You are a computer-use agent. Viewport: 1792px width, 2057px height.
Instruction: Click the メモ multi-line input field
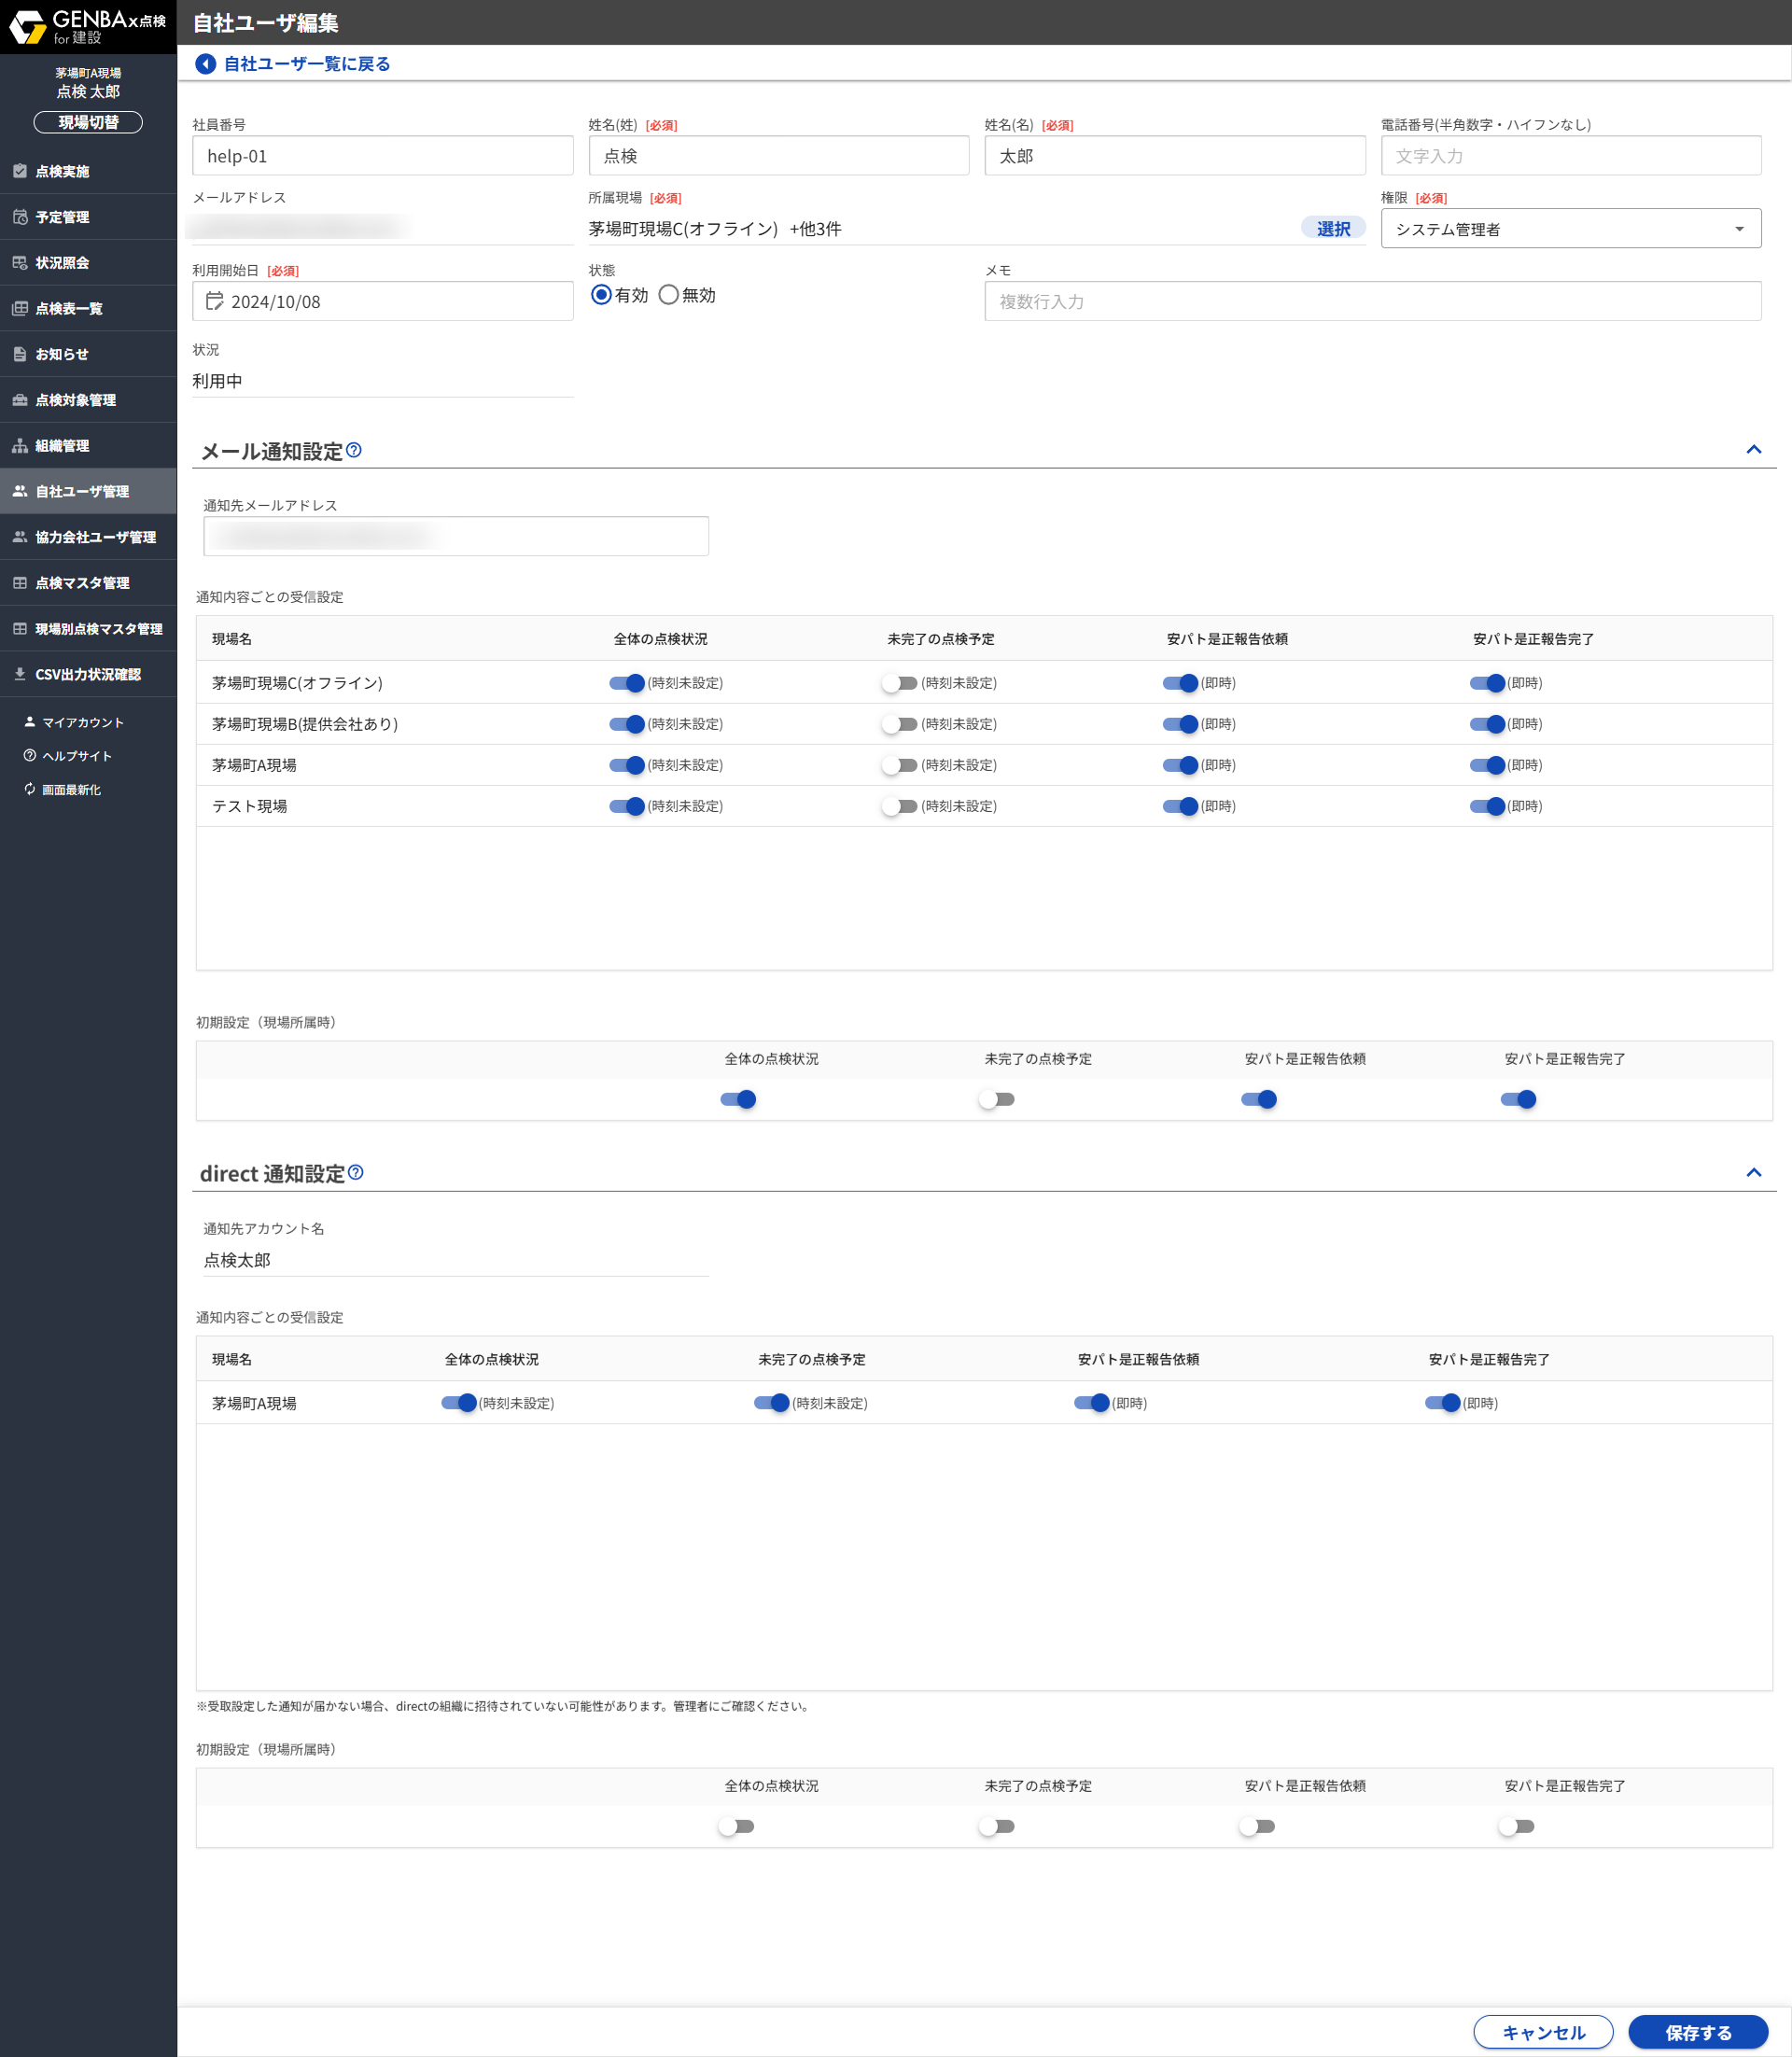tap(1372, 301)
